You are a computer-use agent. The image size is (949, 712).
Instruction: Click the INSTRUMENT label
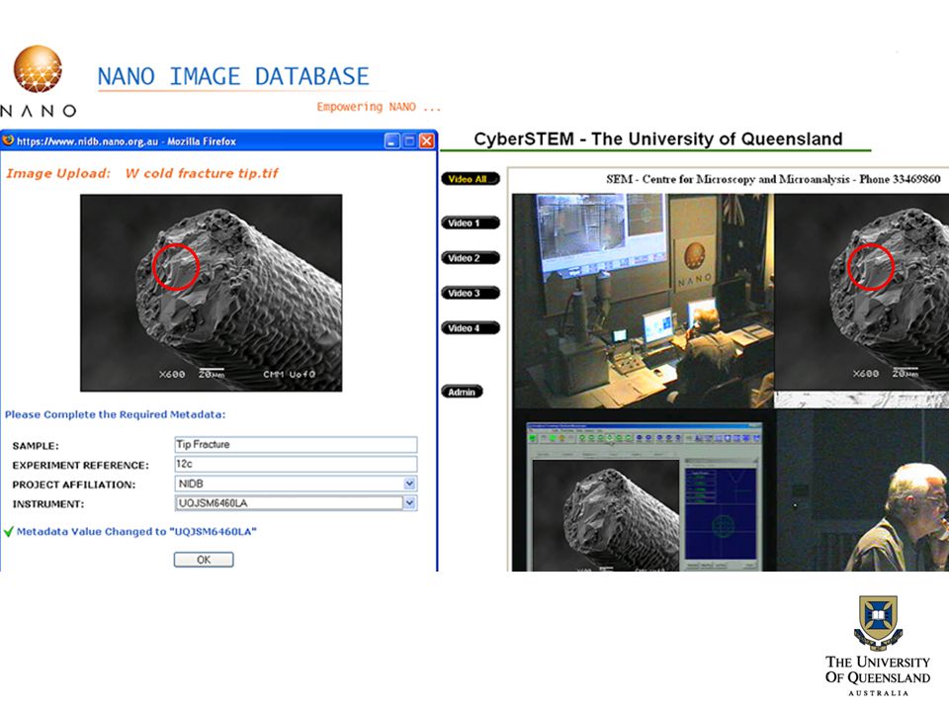click(x=48, y=504)
